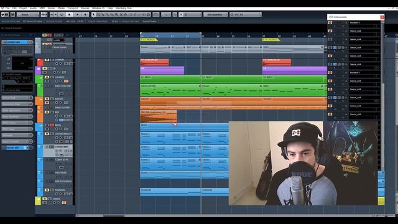Click the first yellow CHORUS marker at bar 29
398x224 pixels.
coord(149,40)
